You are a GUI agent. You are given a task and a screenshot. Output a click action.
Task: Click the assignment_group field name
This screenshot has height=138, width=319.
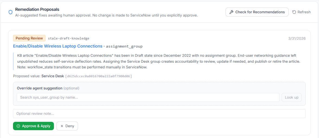[124, 46]
